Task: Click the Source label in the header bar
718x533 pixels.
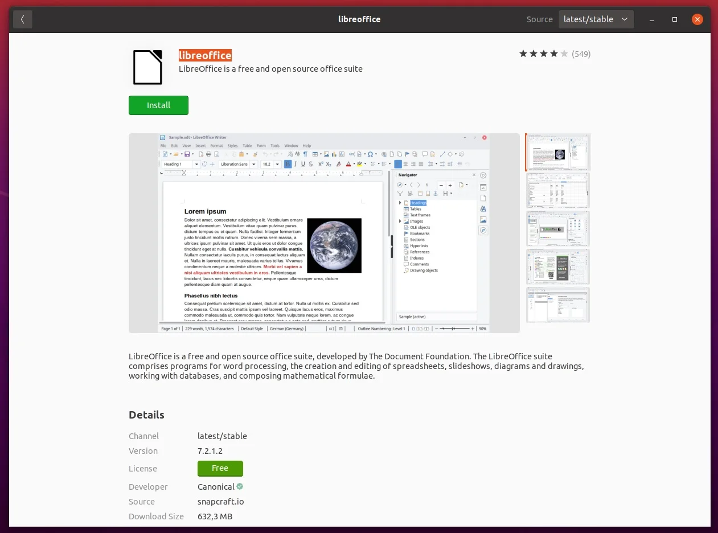Action: [x=540, y=19]
